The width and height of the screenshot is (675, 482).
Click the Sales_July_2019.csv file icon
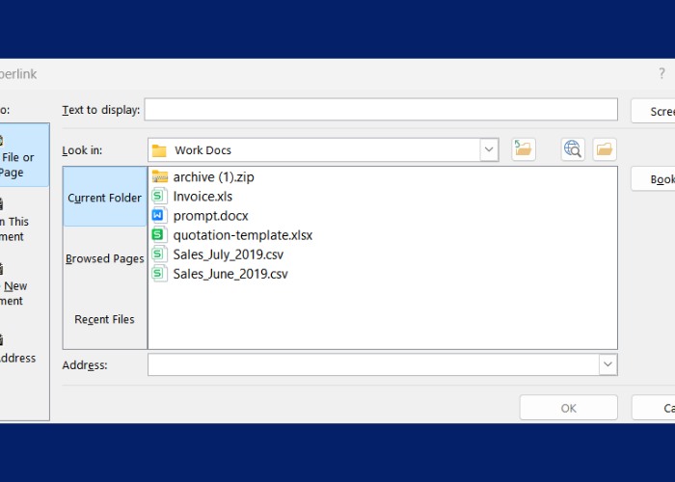tap(159, 254)
